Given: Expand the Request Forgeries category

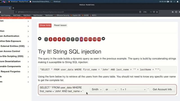Looking at the screenshot, I should tap(14, 72).
